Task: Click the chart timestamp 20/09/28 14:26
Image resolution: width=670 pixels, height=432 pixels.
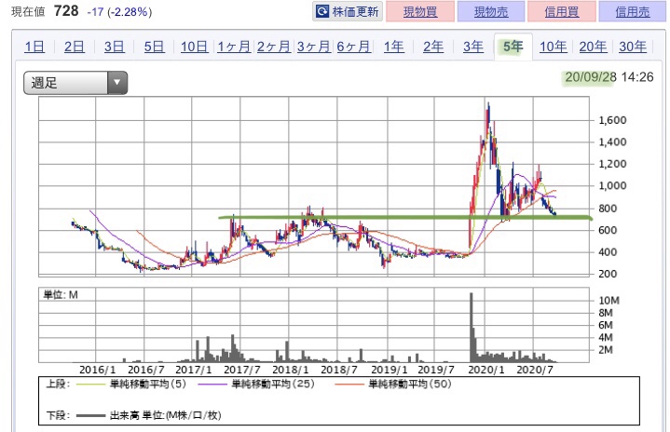Action: [x=608, y=77]
